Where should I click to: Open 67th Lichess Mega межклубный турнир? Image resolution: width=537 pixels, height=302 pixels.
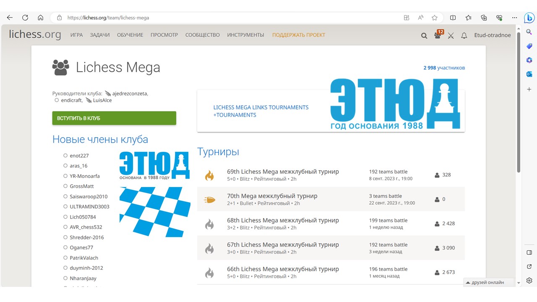283,245
